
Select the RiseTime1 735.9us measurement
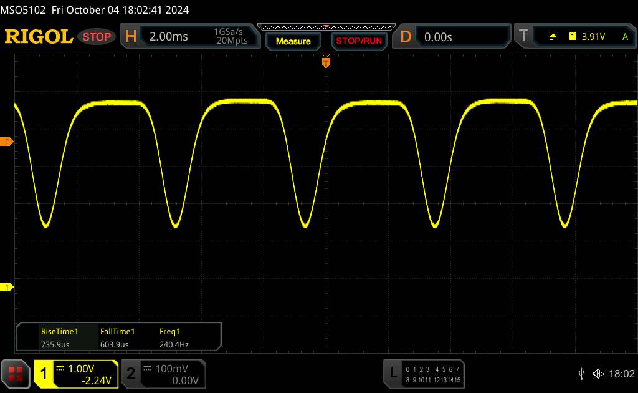(59, 337)
